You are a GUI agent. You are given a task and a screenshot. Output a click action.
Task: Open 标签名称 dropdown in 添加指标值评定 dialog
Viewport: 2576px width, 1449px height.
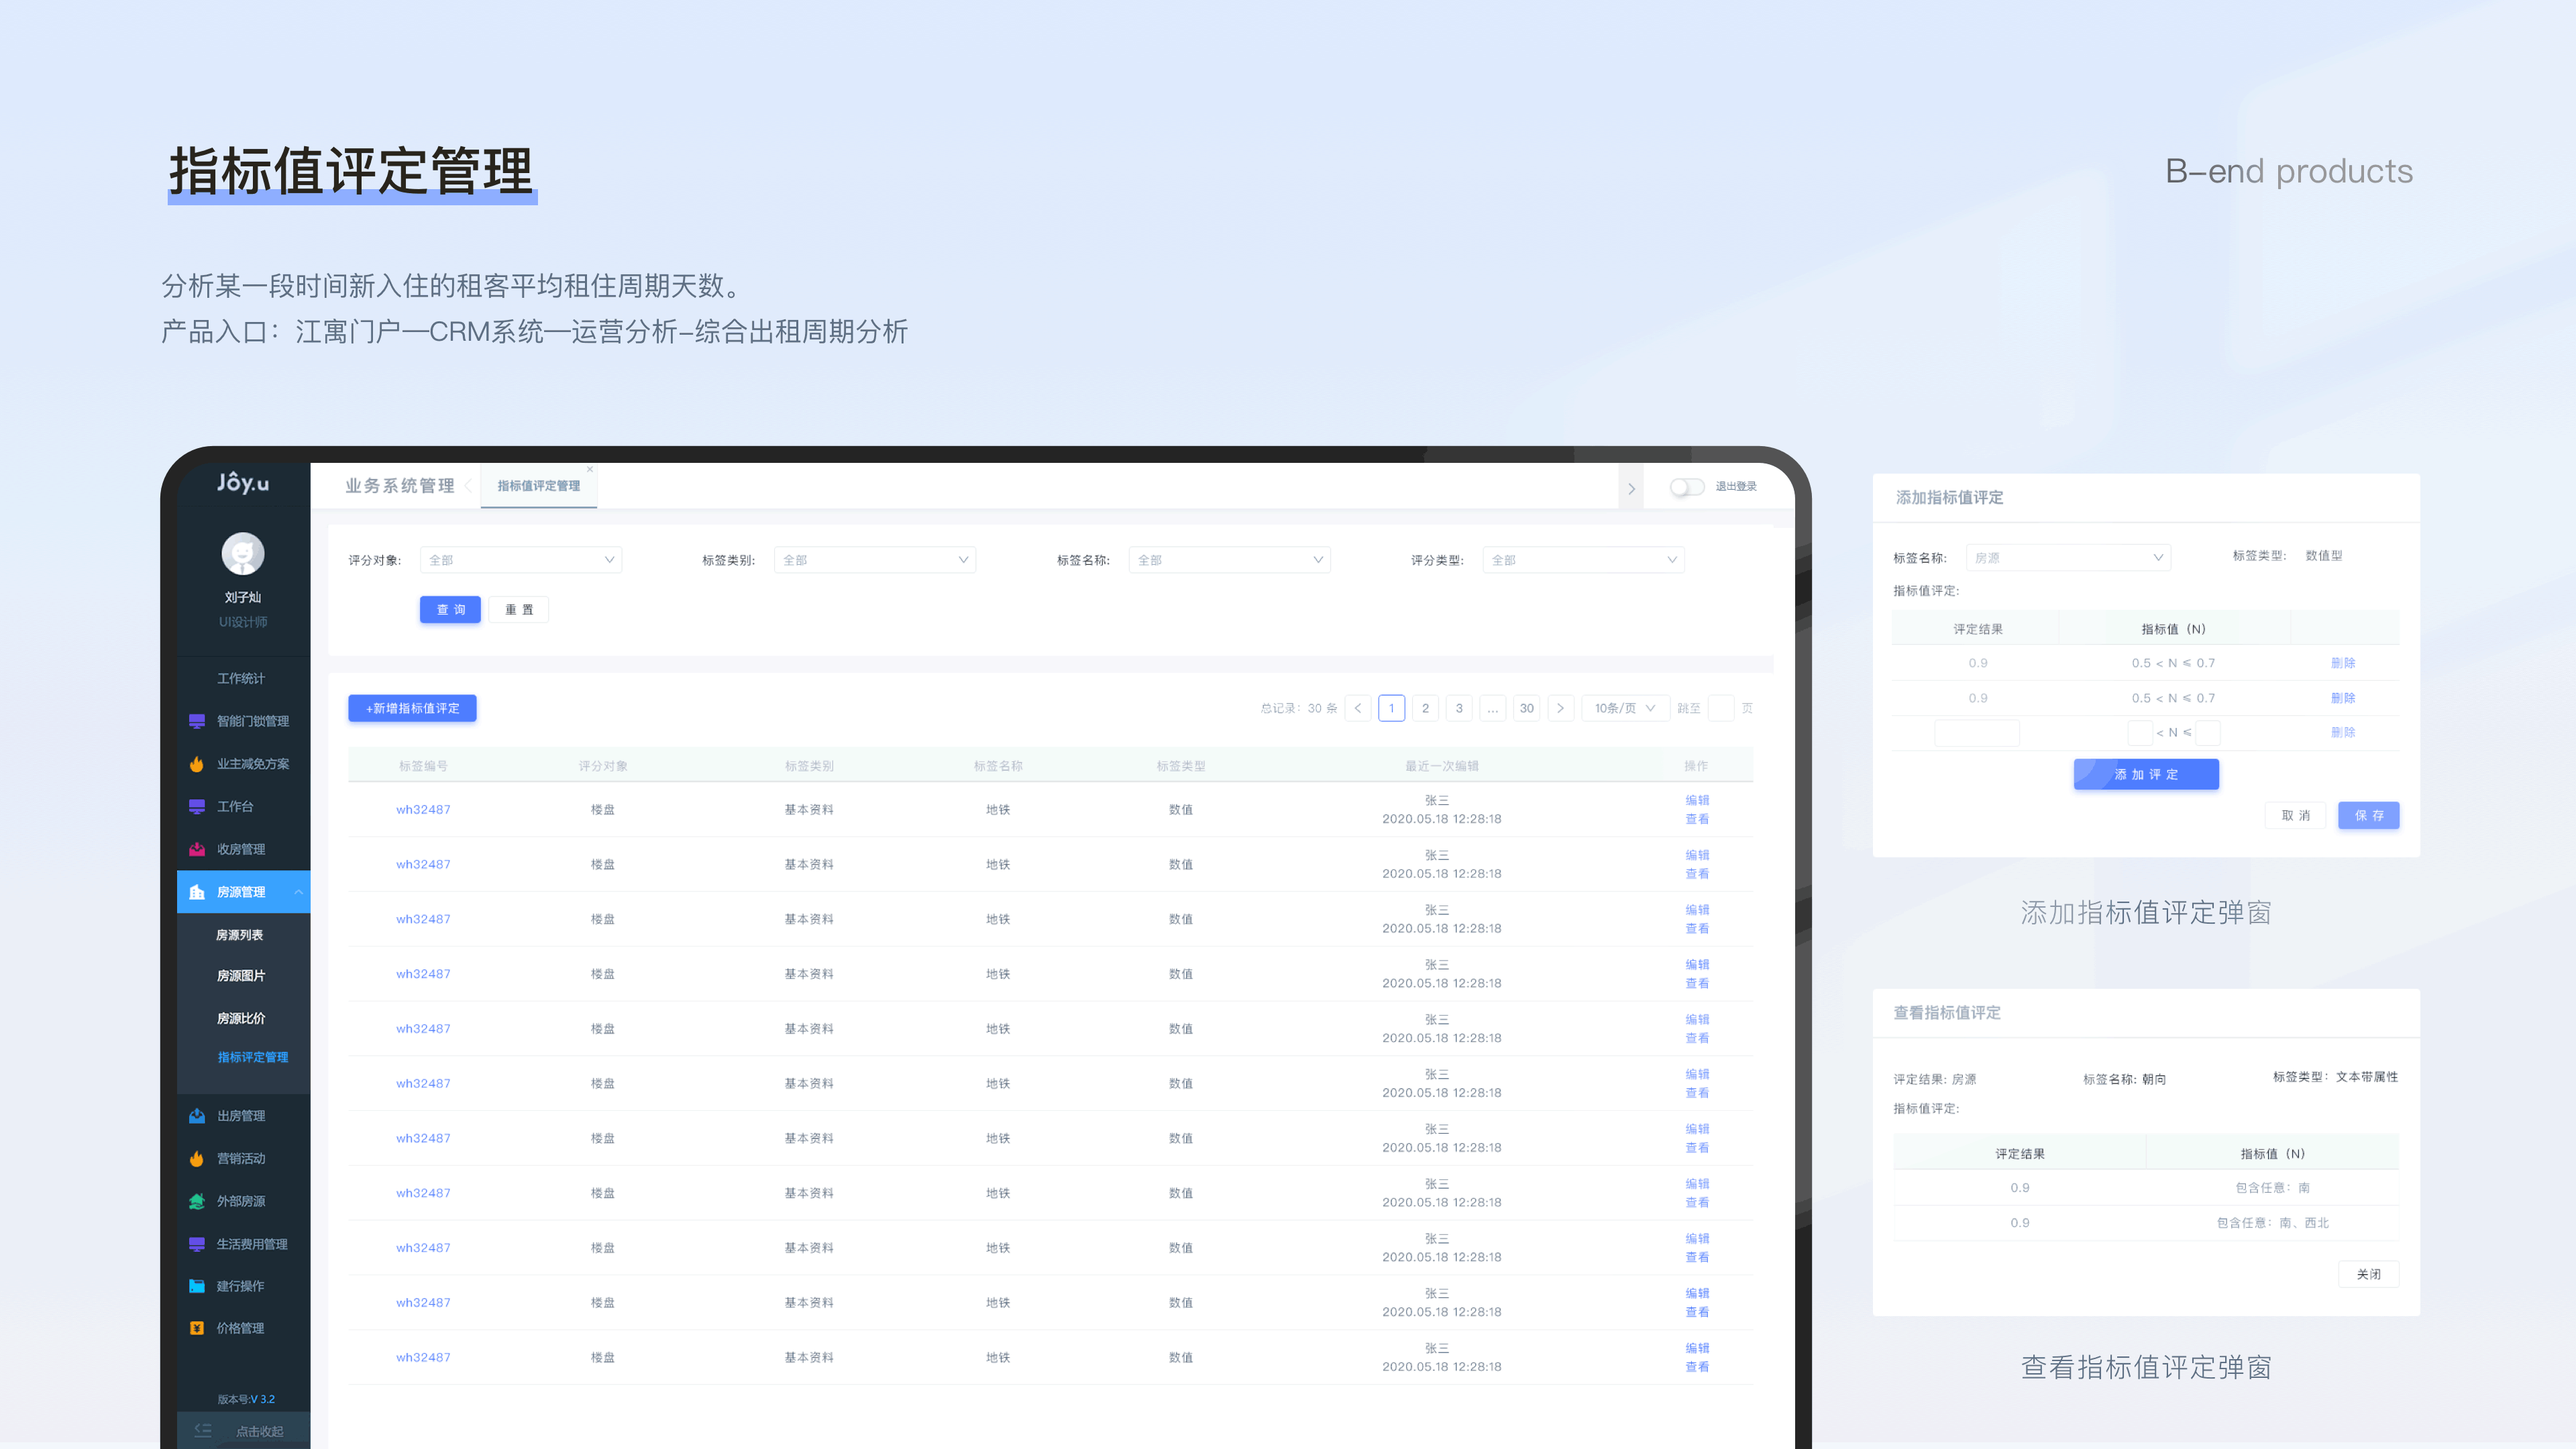pyautogui.click(x=2068, y=558)
